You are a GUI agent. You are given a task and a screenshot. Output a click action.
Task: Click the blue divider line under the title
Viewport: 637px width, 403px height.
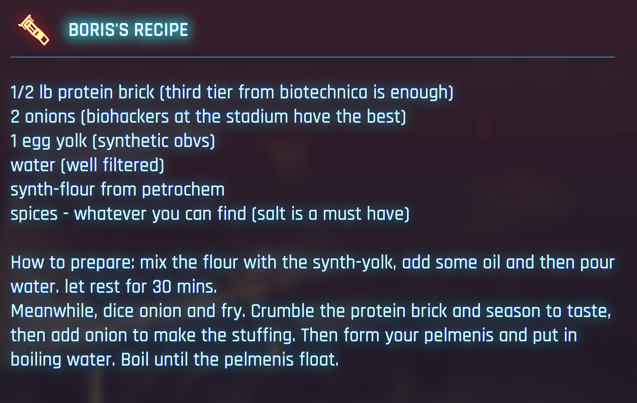click(312, 57)
